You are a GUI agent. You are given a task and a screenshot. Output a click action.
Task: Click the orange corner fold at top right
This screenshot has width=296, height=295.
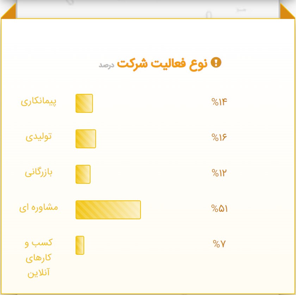pyautogui.click(x=287, y=11)
